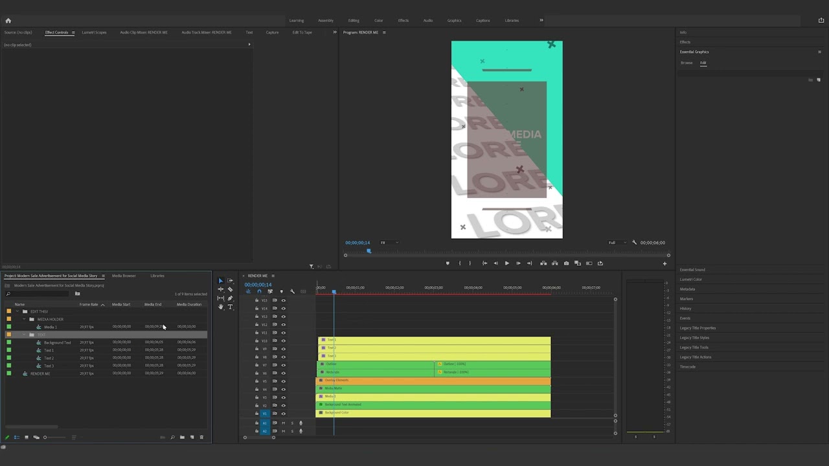This screenshot has height=466, width=829.
Task: Choose the Type tool
Action: 230,307
